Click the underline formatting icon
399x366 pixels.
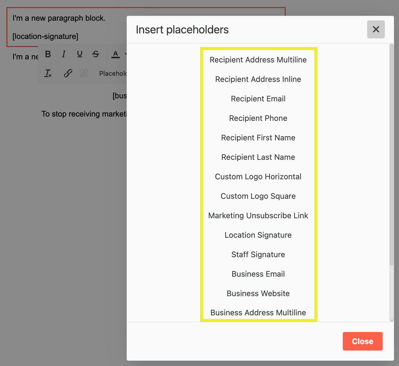pyautogui.click(x=80, y=54)
